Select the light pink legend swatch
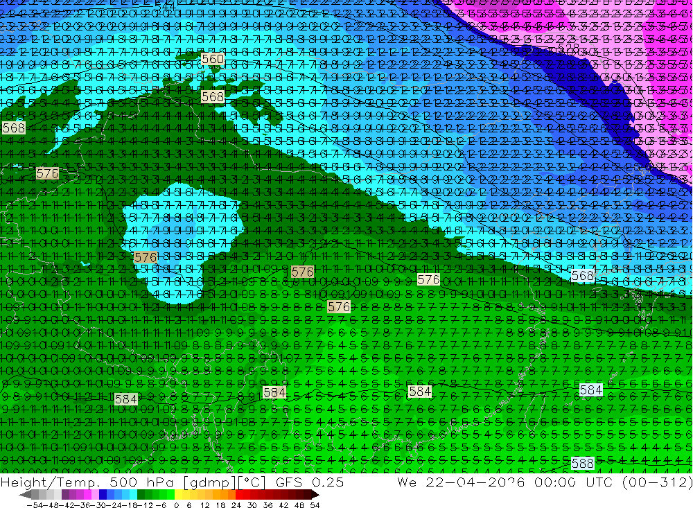Image resolution: width=693 pixels, height=508 pixels. 96,495
